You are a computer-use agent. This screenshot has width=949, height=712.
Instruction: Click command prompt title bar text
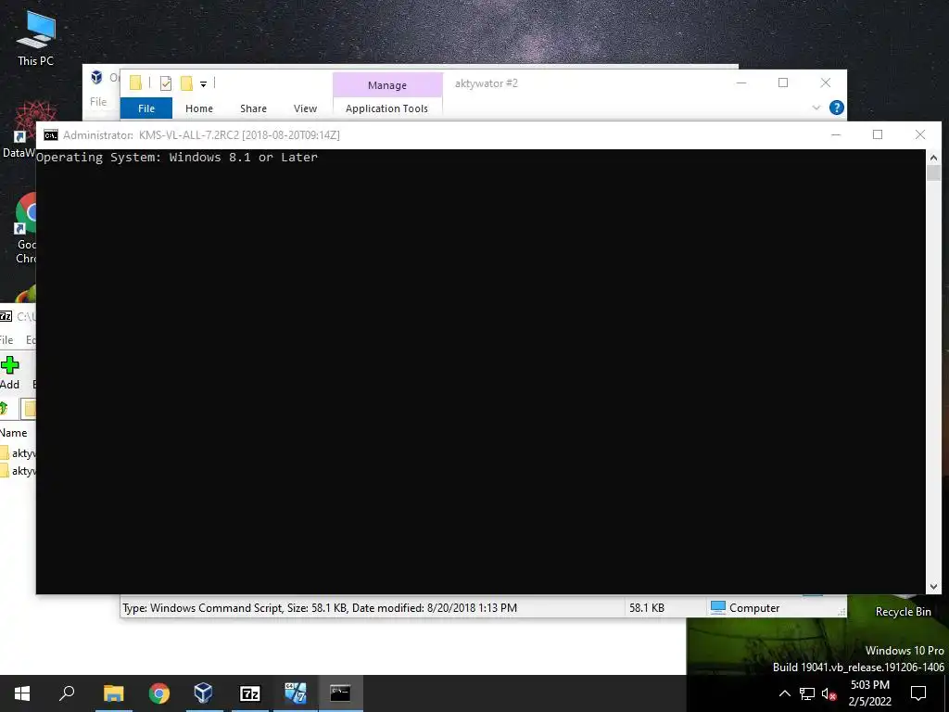coord(201,135)
